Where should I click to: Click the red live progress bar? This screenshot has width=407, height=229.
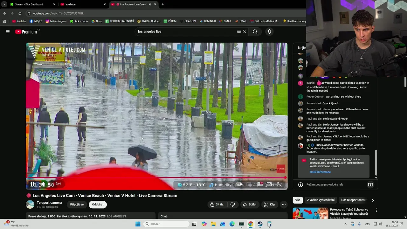156,177
